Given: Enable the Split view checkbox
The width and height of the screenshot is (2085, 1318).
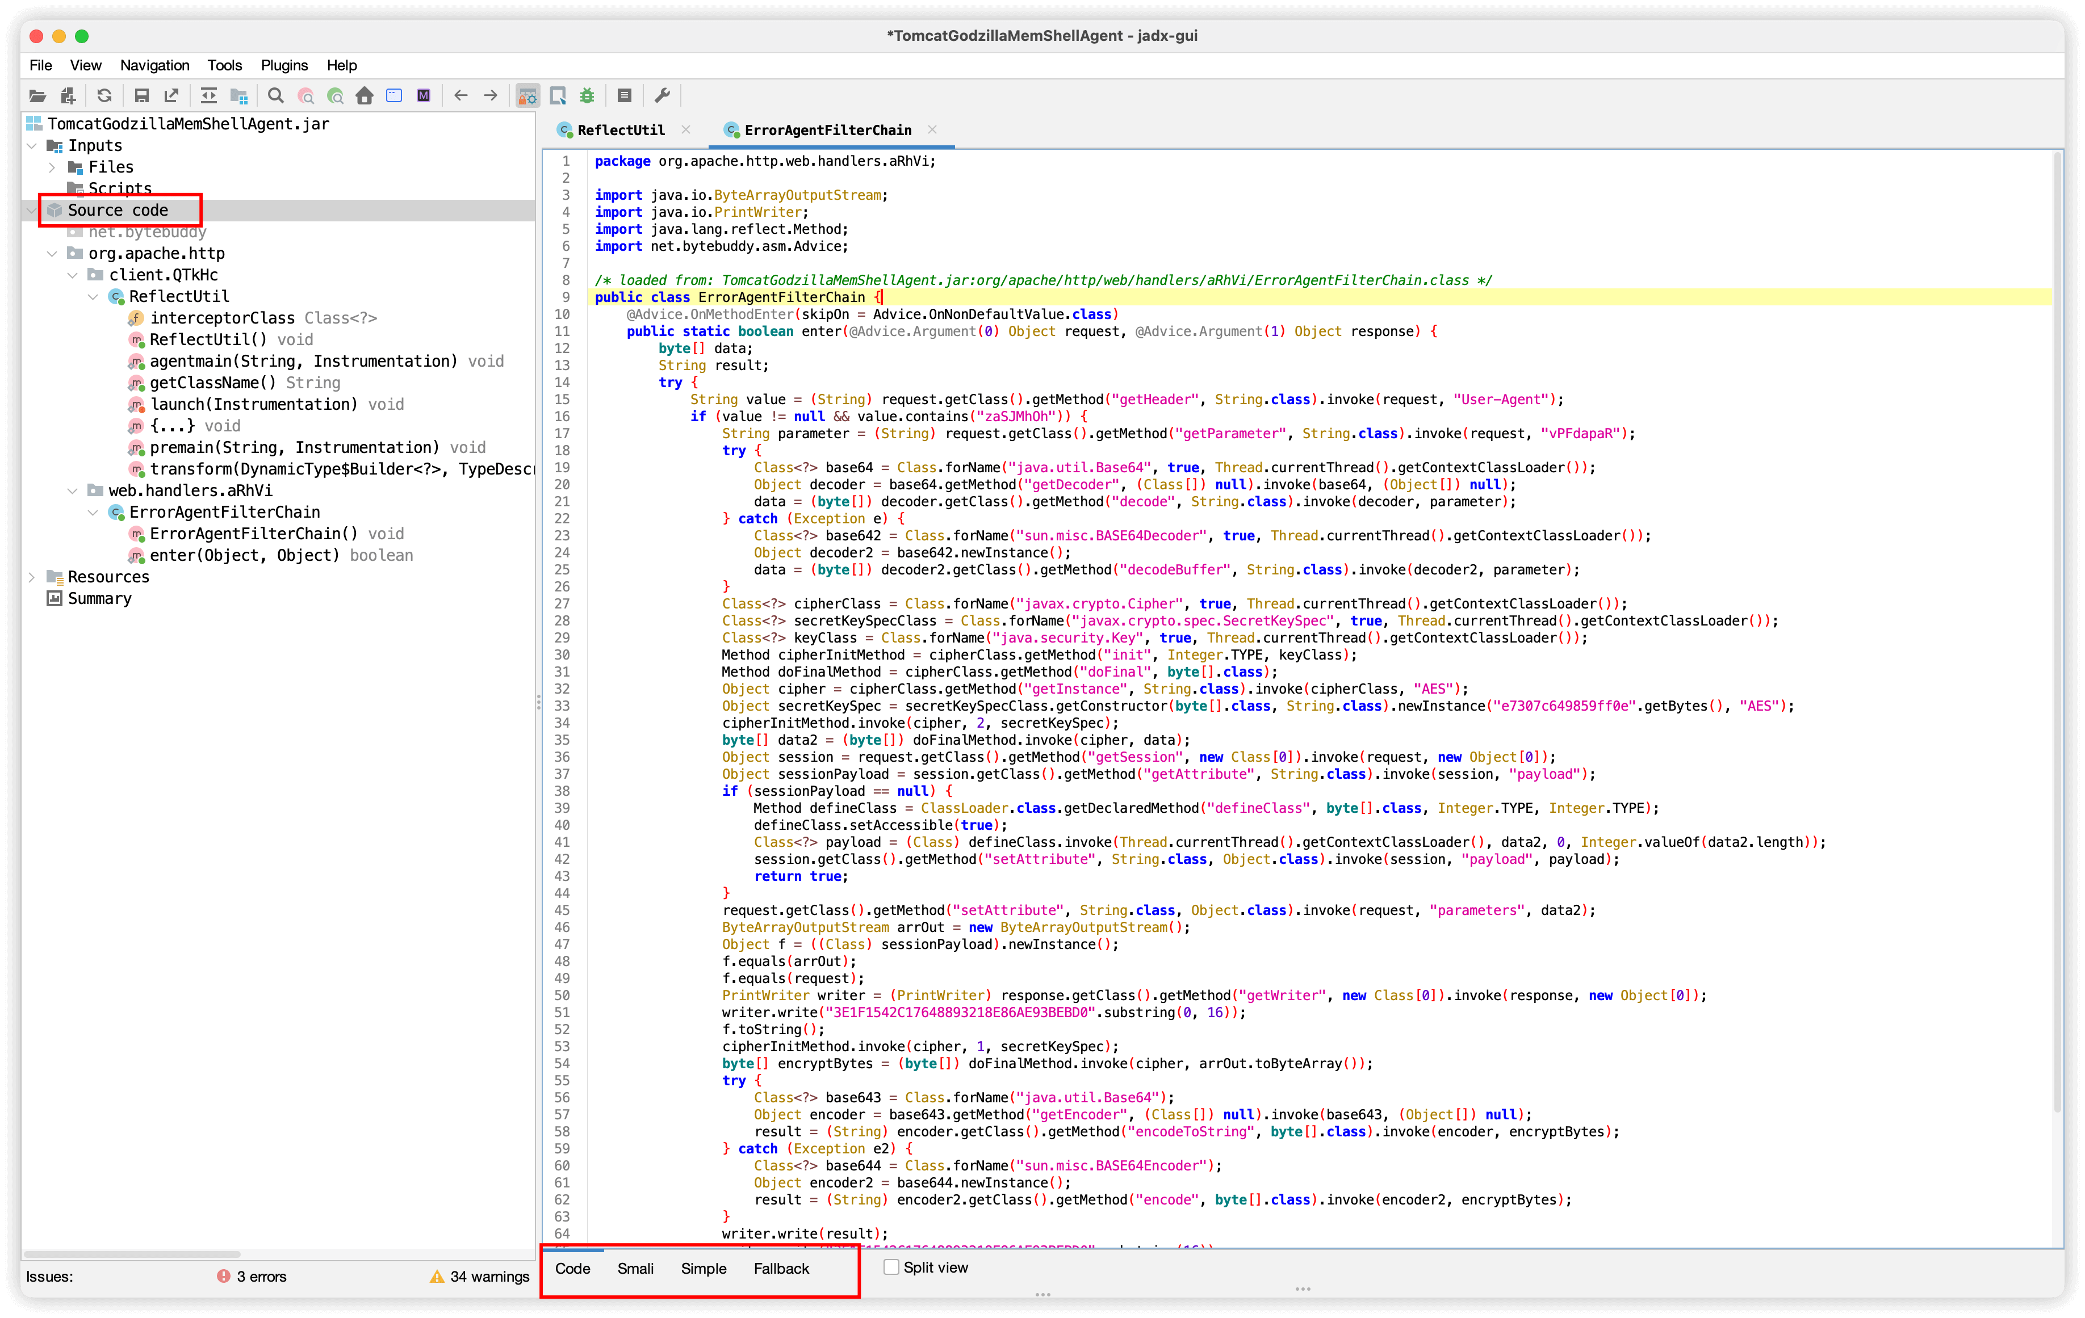Looking at the screenshot, I should tap(891, 1267).
